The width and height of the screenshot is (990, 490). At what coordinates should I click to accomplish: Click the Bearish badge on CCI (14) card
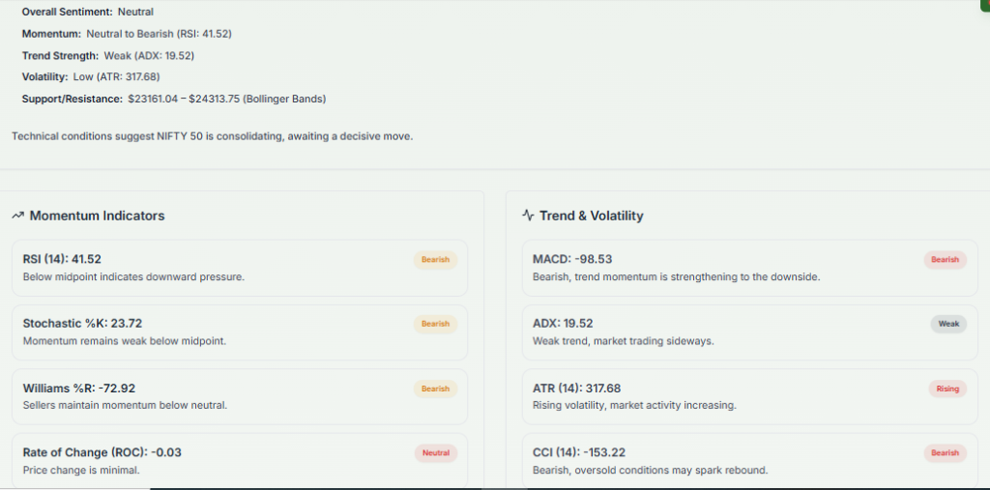click(x=946, y=452)
